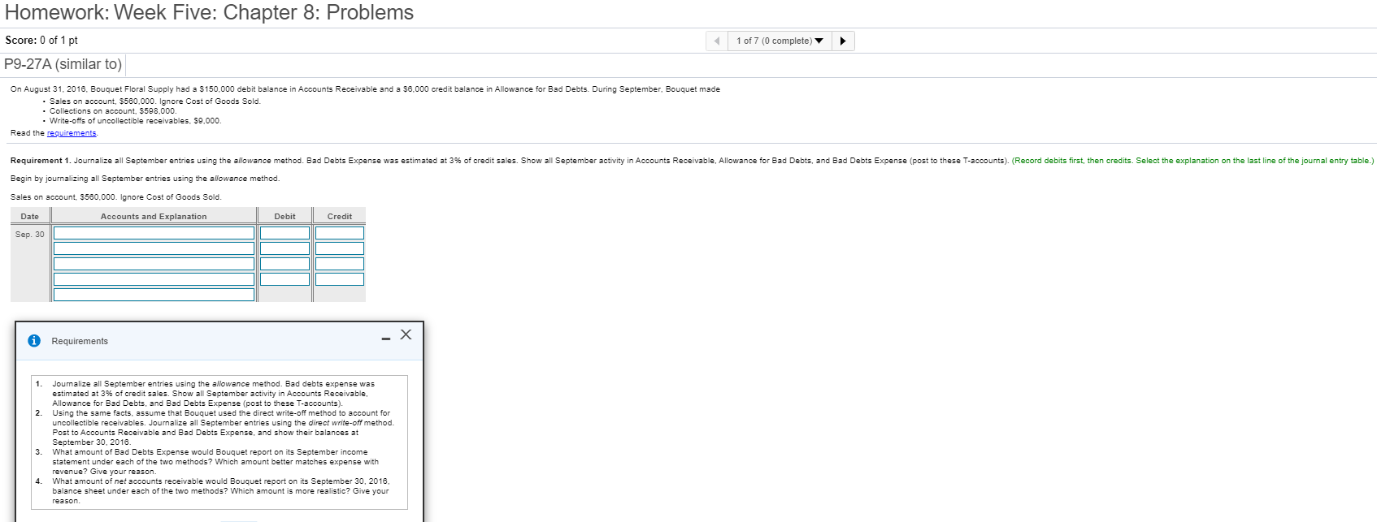Open the requirements link
1377x522 pixels.
72,133
